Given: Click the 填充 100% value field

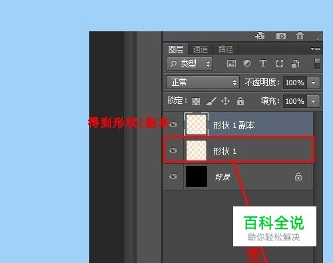Looking at the screenshot, I should click(295, 101).
